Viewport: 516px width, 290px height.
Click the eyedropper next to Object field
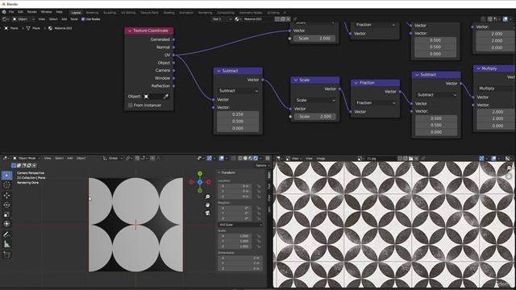166,97
